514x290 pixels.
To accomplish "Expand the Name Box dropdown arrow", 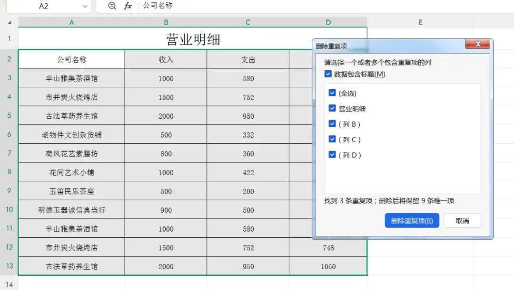I will pyautogui.click(x=85, y=6).
